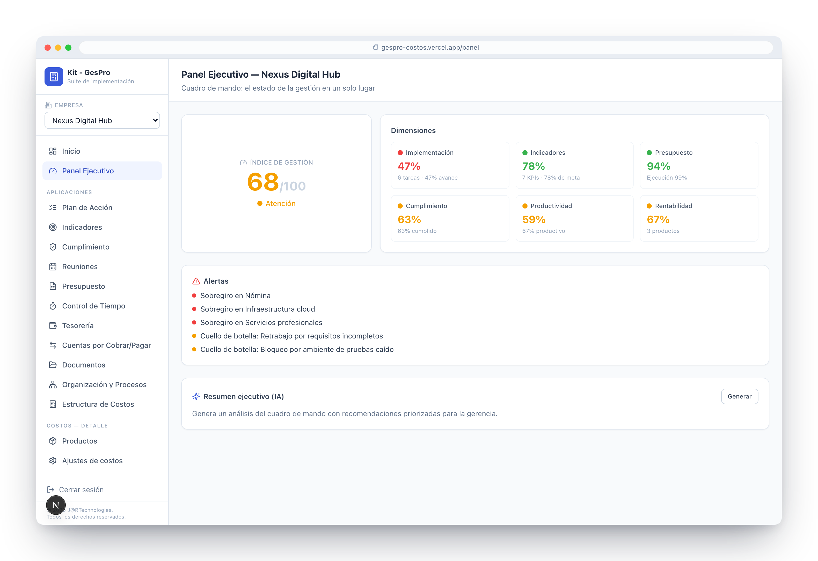
Task: Click the Indicadores 78% dimension card
Action: pos(574,165)
